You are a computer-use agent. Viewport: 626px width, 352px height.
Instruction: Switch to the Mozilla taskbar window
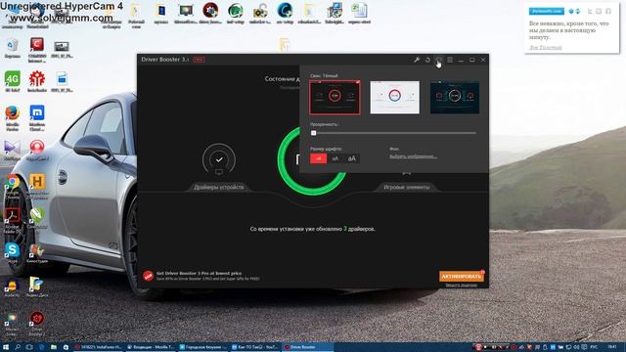click(x=152, y=347)
